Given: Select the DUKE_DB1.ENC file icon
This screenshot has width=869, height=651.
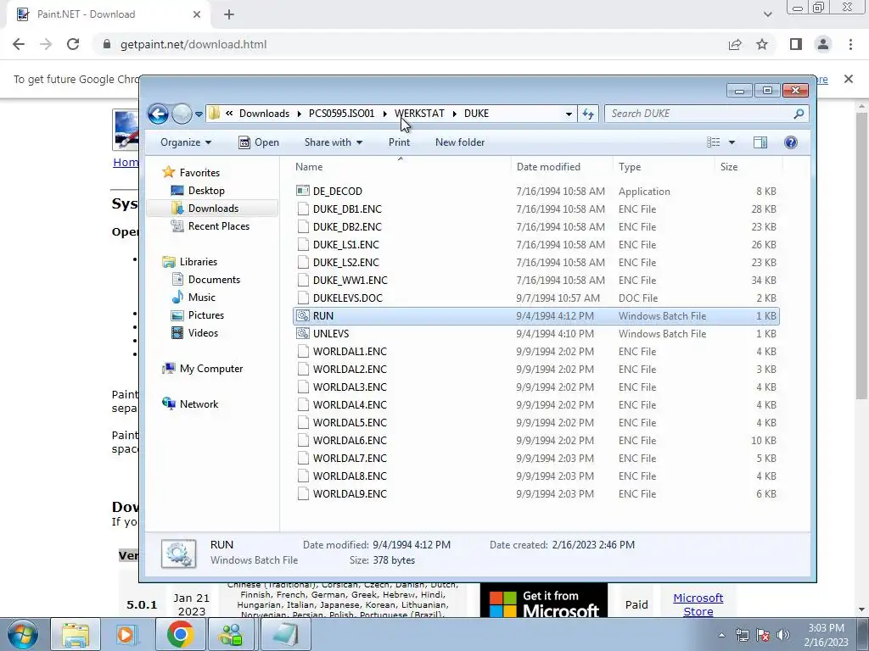Looking at the screenshot, I should point(303,209).
